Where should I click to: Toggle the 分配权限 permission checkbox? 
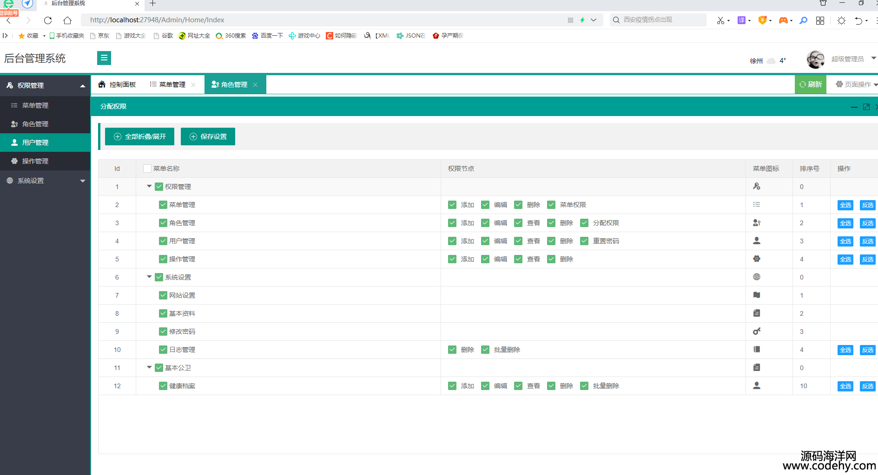coord(584,223)
